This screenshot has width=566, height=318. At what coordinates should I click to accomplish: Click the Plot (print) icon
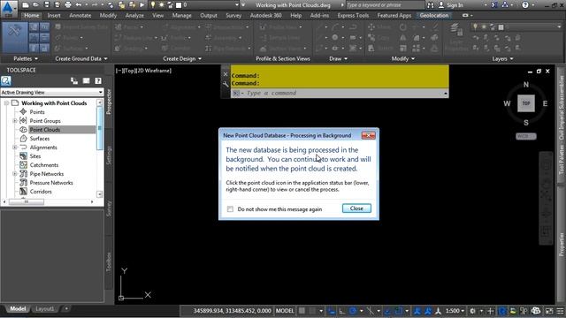(x=68, y=5)
